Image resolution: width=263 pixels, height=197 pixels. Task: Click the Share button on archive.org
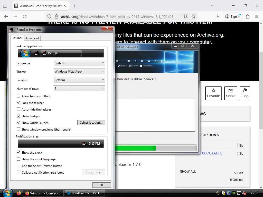(x=231, y=93)
